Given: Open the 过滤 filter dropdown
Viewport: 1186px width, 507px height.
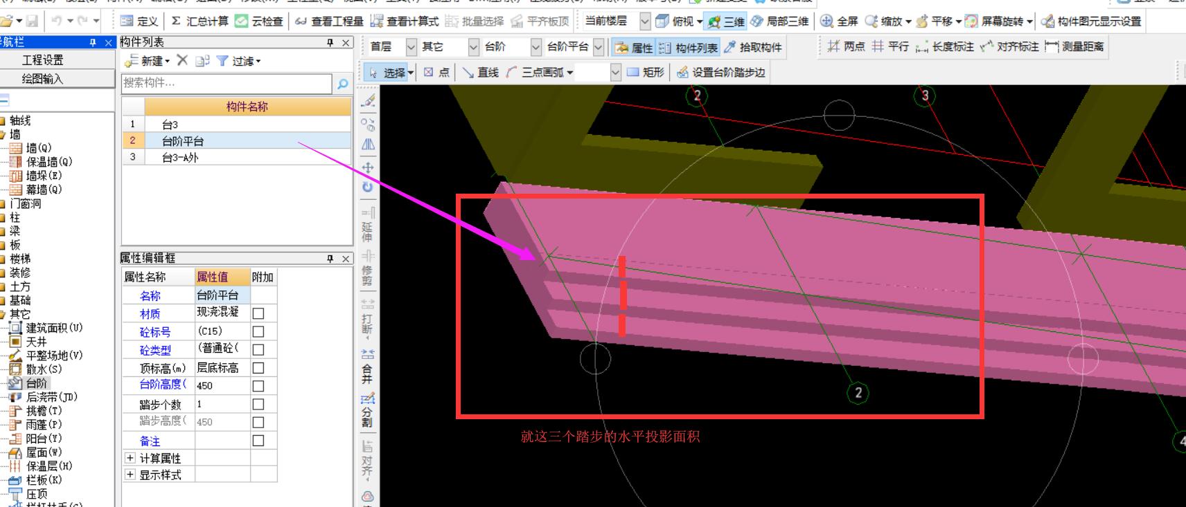Looking at the screenshot, I should (238, 61).
